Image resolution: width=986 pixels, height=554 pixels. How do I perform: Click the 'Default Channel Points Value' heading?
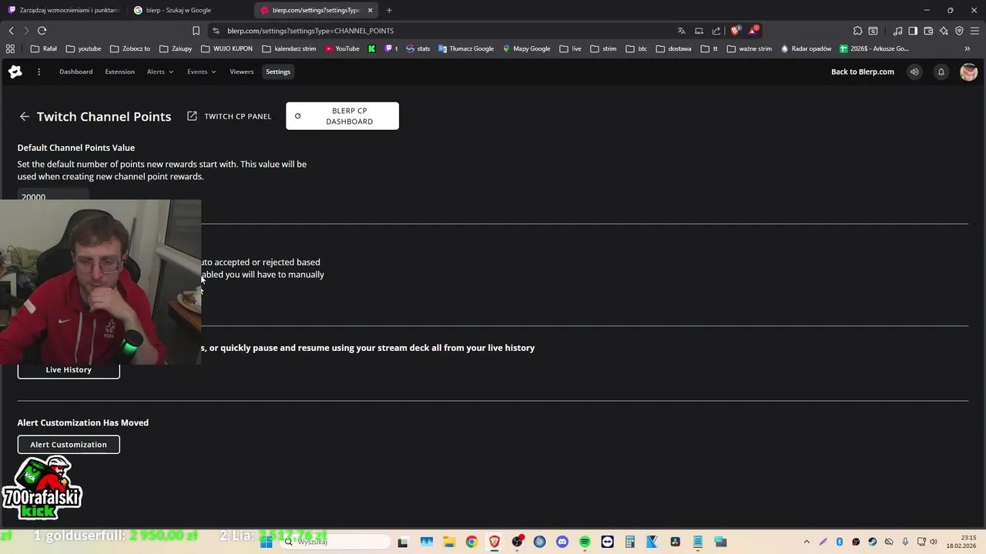(x=76, y=148)
